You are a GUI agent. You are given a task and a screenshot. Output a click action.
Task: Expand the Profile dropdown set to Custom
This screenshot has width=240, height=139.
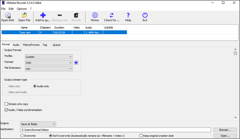pyautogui.click(x=49, y=57)
